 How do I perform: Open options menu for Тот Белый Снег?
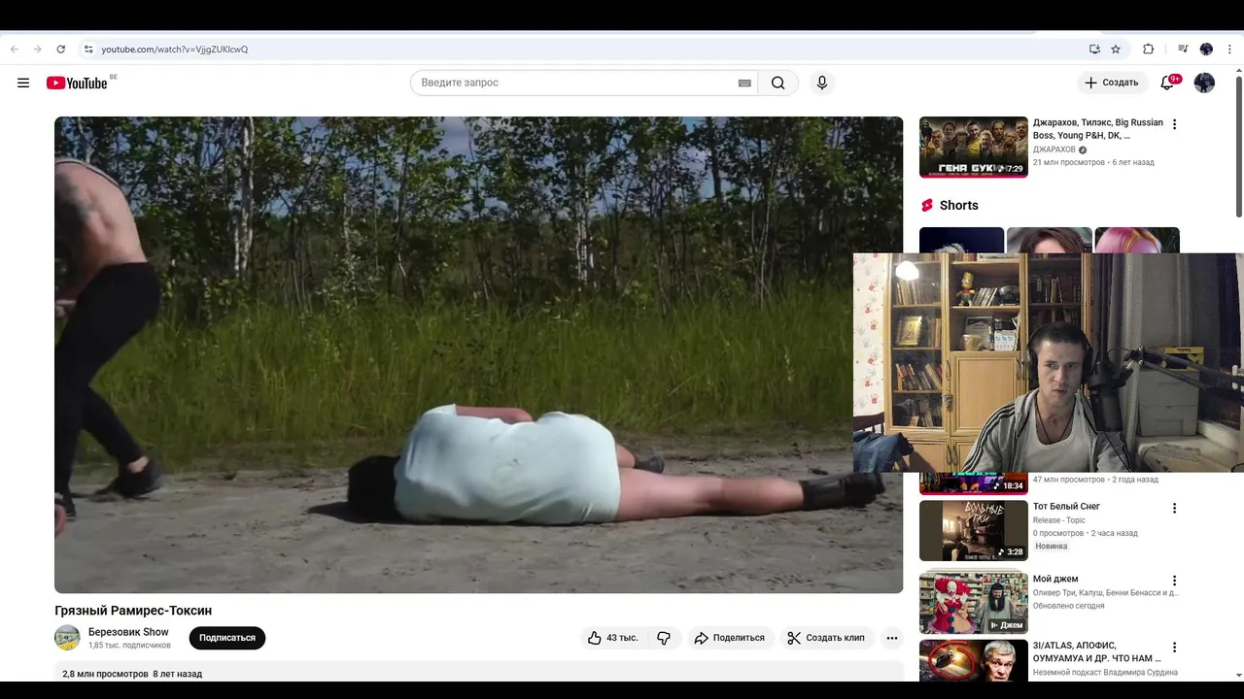coord(1174,508)
